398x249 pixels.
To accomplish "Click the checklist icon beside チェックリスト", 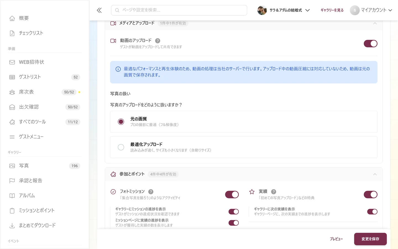I will 12,33.
